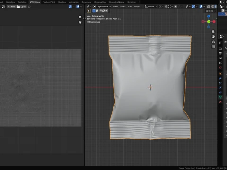
Task: Toggle overlays in UV editor header
Action: (78, 7)
